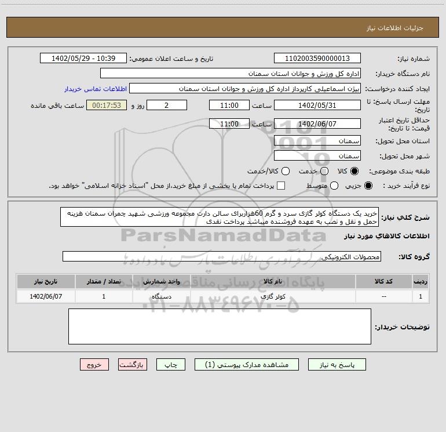Select the خدمت radio button
The image size is (446, 432).
coord(324,171)
